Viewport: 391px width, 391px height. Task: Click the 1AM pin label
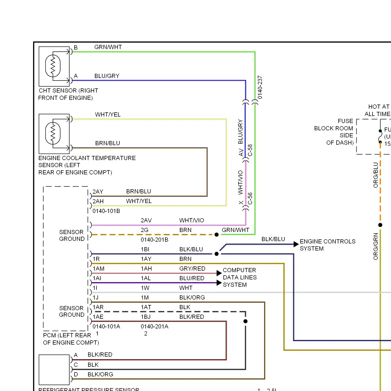point(99,269)
